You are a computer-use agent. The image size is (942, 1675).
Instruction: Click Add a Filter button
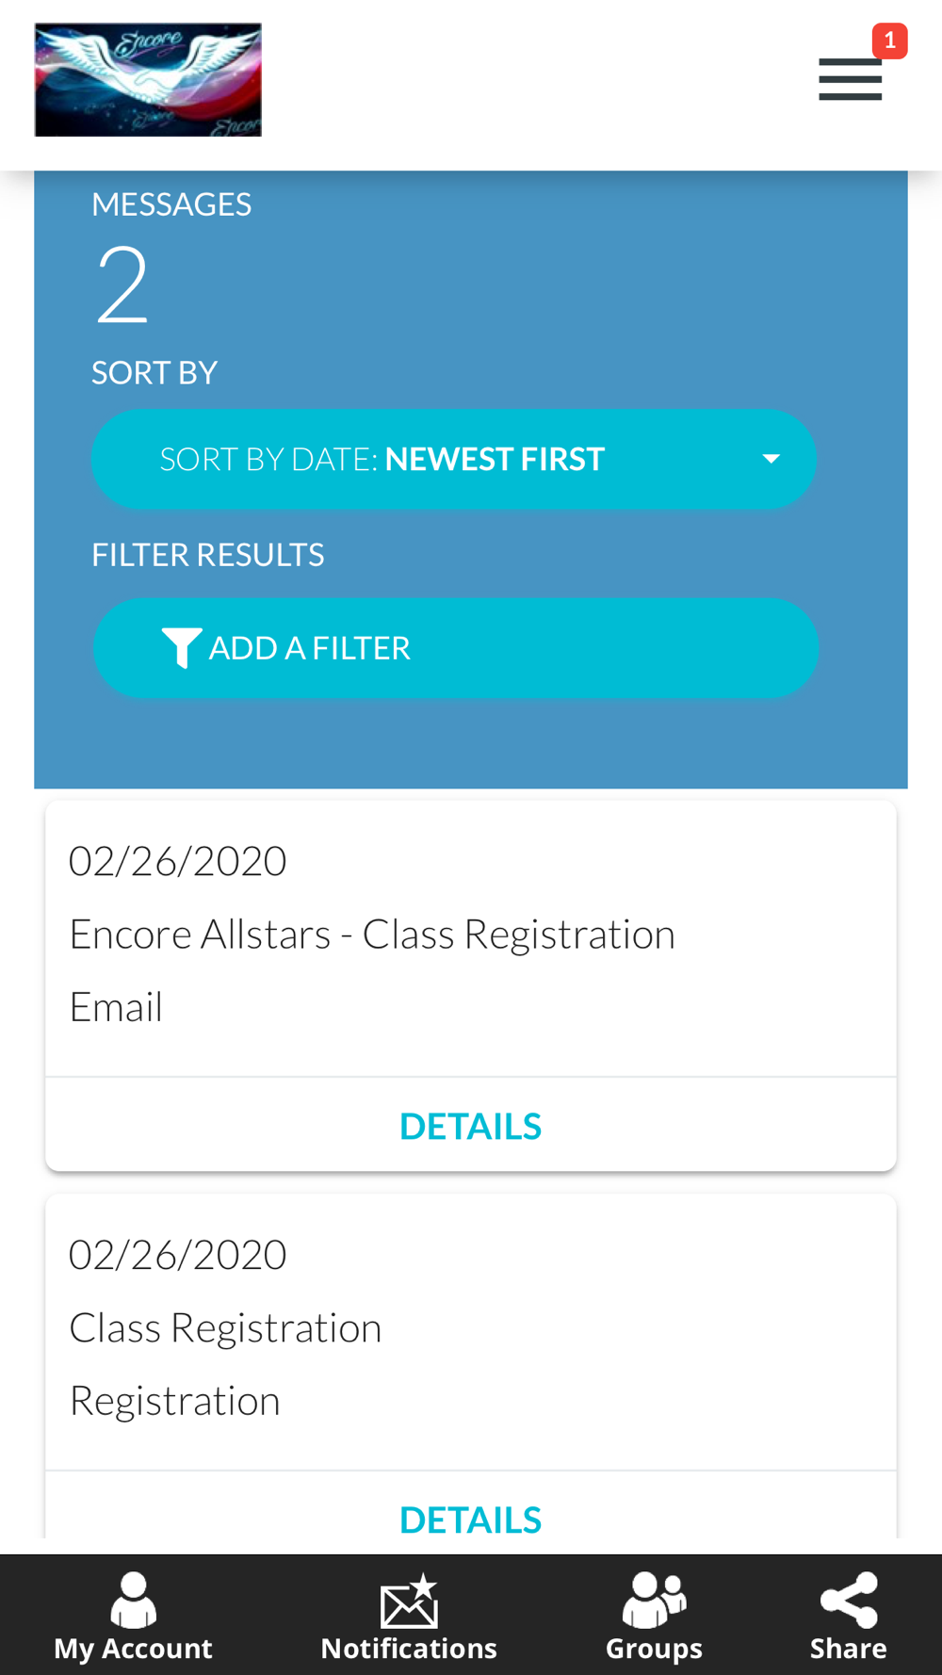tap(455, 648)
